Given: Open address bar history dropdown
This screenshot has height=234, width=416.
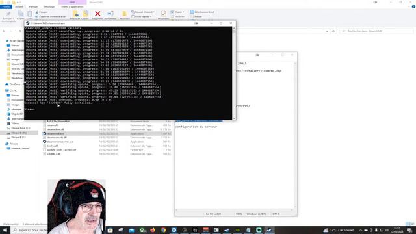Looking at the screenshot, I should [327, 31].
